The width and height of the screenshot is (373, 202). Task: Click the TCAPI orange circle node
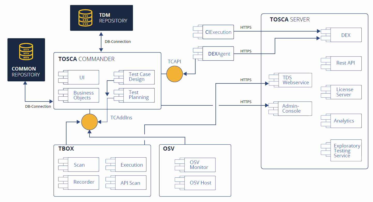(175, 74)
